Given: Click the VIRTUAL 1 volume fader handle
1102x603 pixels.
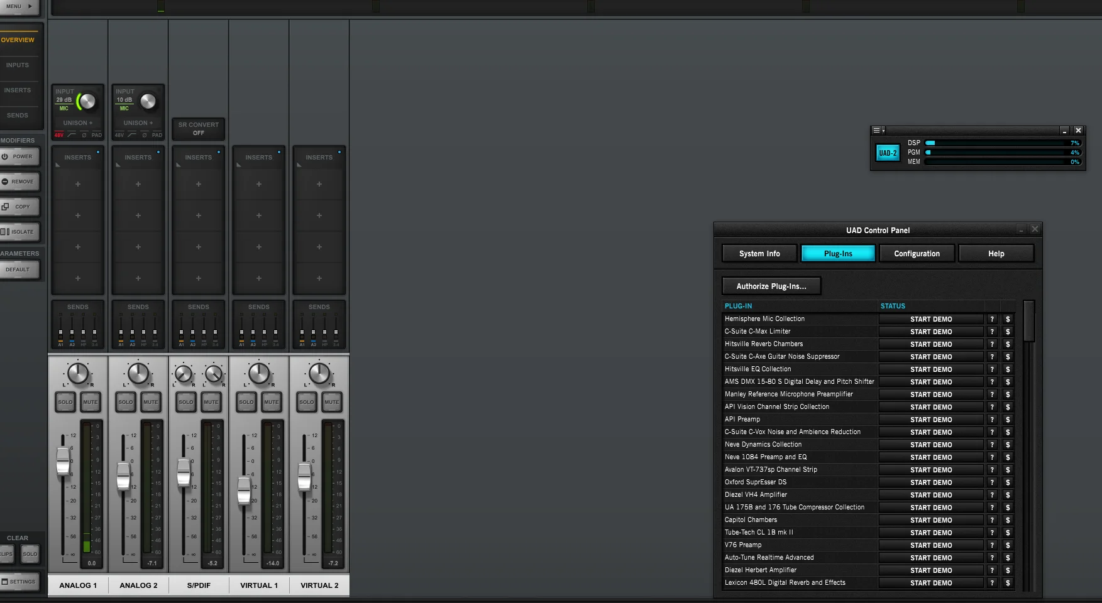Looking at the screenshot, I should tap(244, 491).
